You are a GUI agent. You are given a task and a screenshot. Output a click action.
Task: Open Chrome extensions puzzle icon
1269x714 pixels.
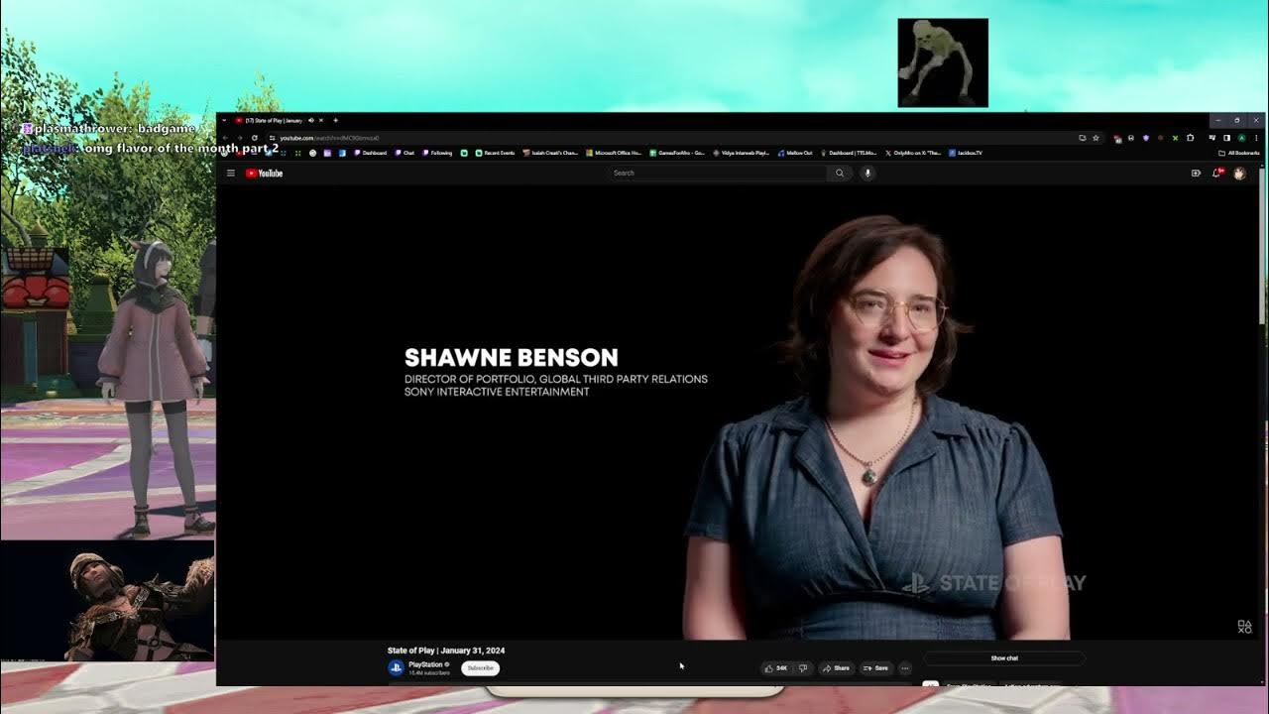[x=1190, y=138]
